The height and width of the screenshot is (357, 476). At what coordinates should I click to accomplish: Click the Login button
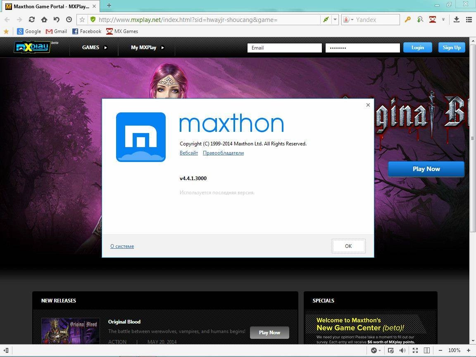[x=417, y=48]
